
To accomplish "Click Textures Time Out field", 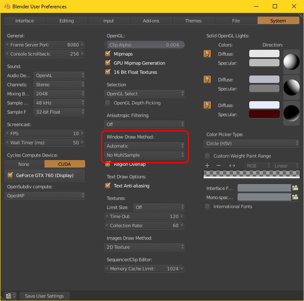I will pyautogui.click(x=144, y=216).
